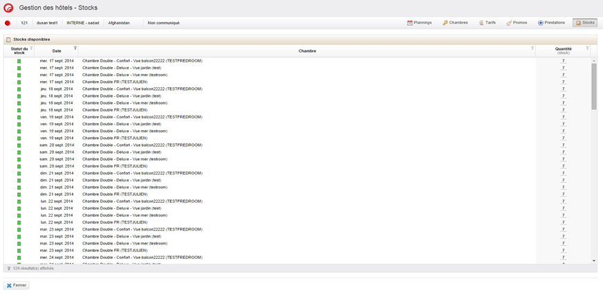Click the Fermer button
The width and height of the screenshot is (603, 297).
pyautogui.click(x=17, y=285)
